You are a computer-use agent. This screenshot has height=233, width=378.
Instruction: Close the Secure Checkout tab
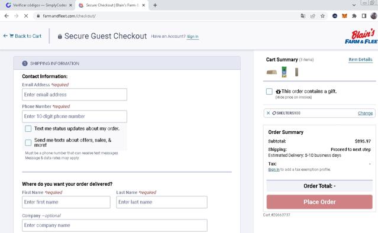(x=144, y=5)
